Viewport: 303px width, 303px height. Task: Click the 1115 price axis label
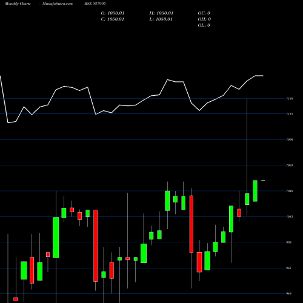point(290,114)
